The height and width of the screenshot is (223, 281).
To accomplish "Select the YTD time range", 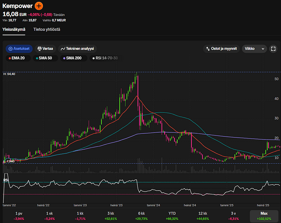I will point(172,215).
